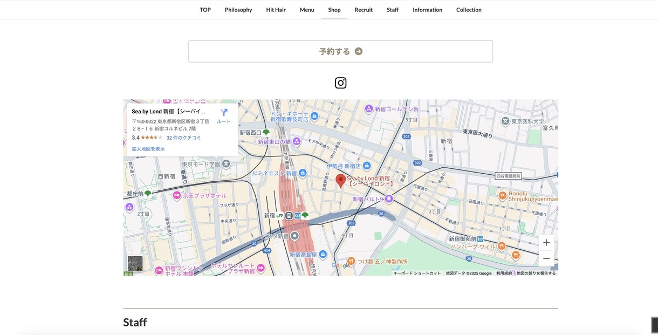Click the つけ麺 五ノ神製作所 restaurant icon

point(351,262)
